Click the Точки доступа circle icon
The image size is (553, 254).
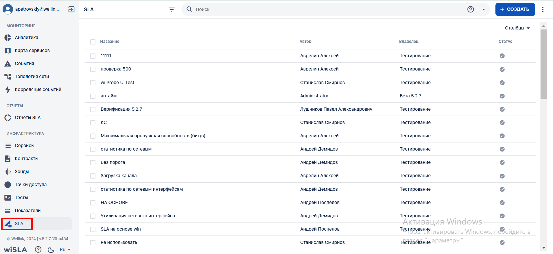8,185
